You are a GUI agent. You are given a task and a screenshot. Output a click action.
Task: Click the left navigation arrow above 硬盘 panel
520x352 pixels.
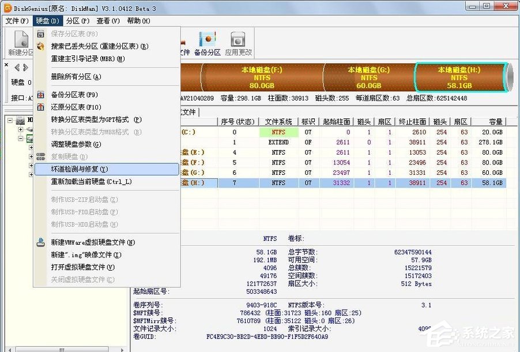coord(17,67)
